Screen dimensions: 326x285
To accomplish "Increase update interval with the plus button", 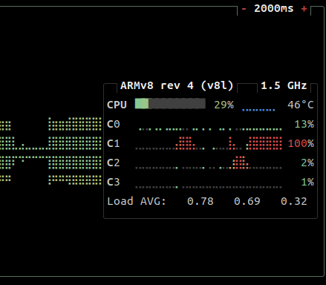I will tap(304, 9).
